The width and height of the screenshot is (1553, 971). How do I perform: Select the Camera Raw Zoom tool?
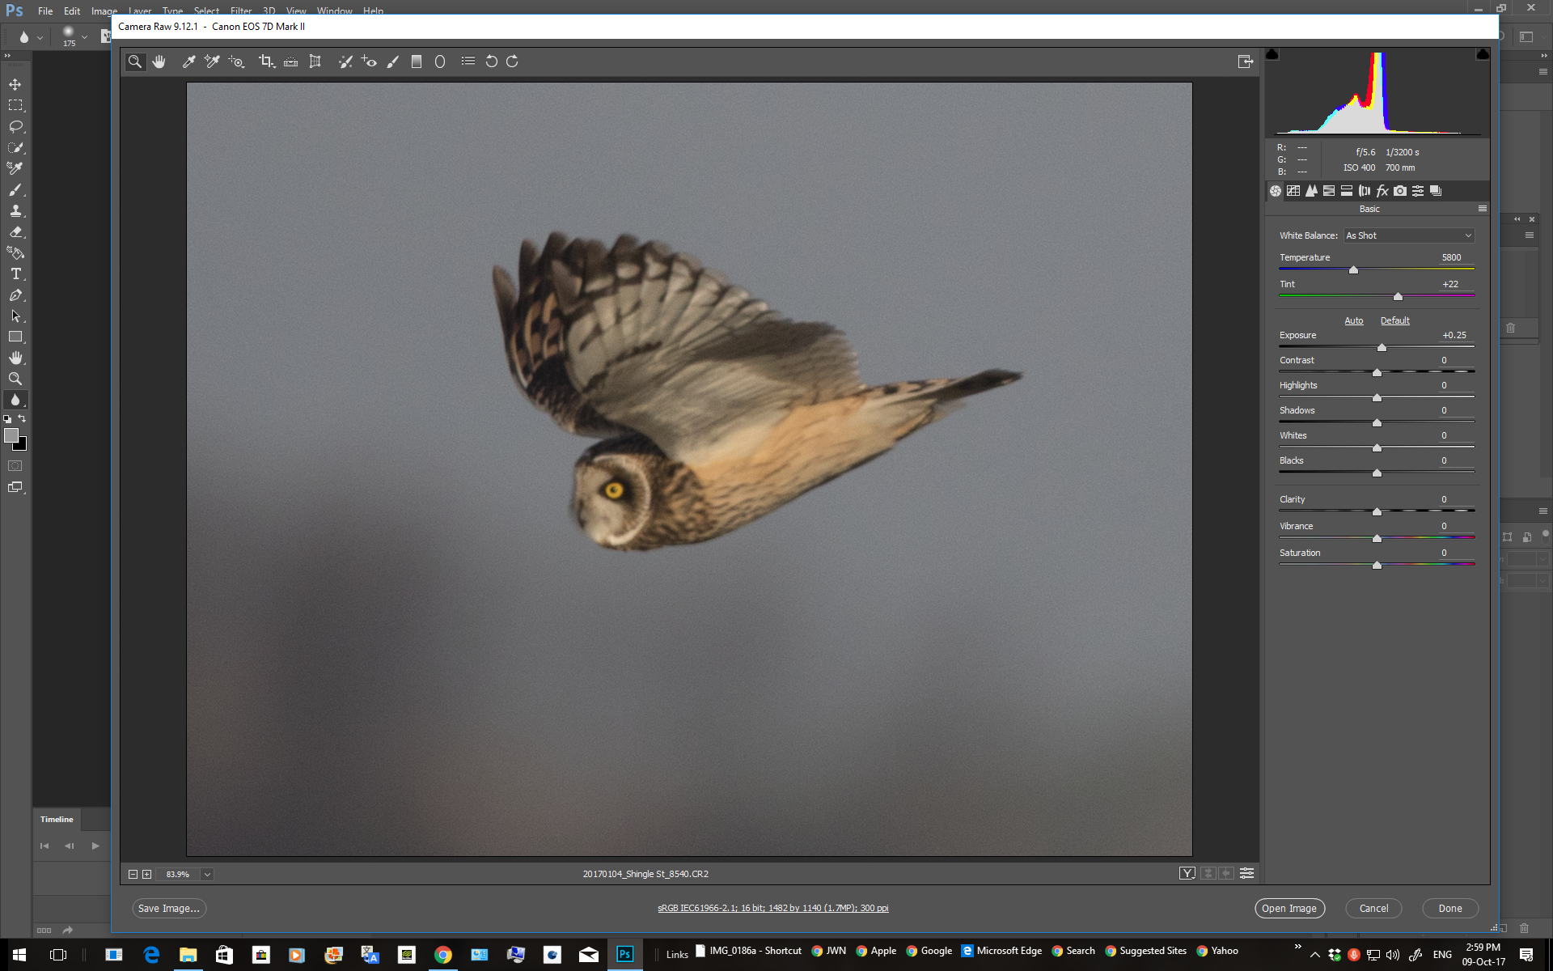click(135, 61)
